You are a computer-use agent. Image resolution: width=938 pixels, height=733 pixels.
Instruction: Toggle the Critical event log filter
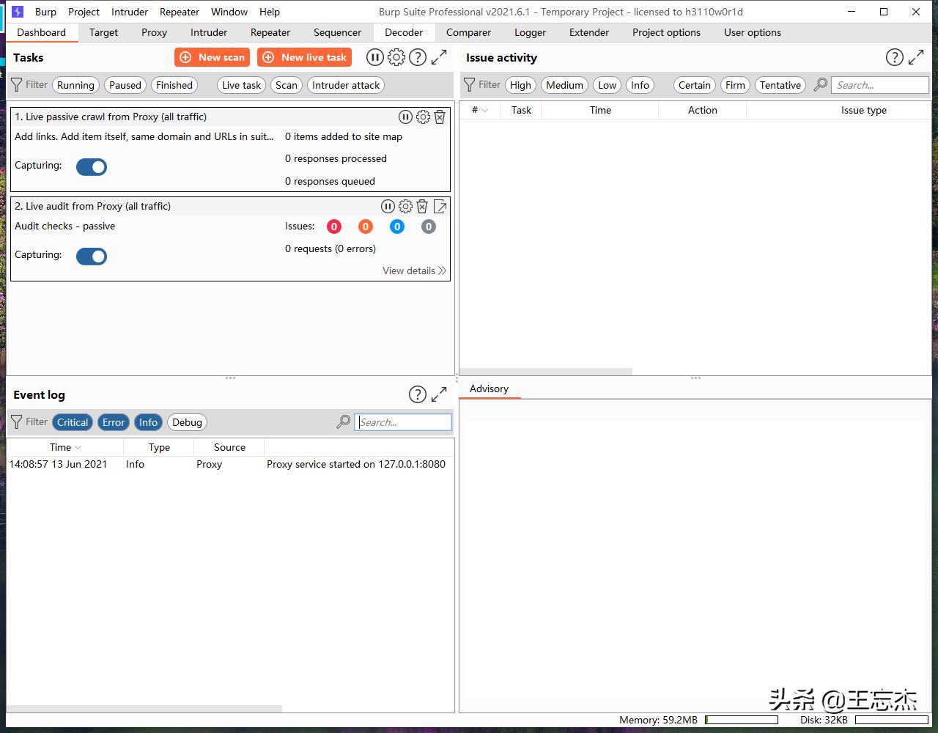pos(73,422)
